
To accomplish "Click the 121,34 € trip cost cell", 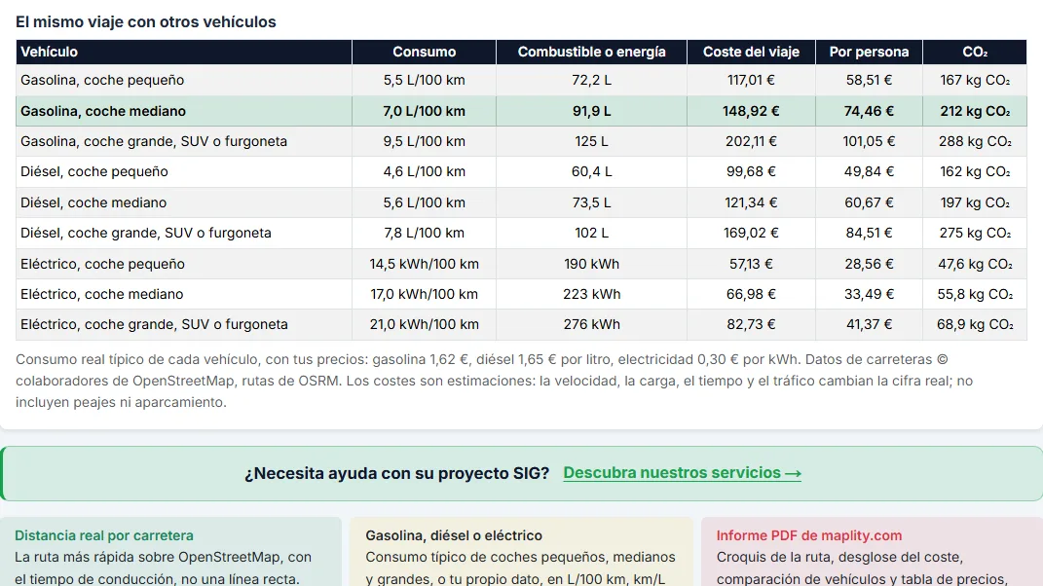I will click(751, 202).
